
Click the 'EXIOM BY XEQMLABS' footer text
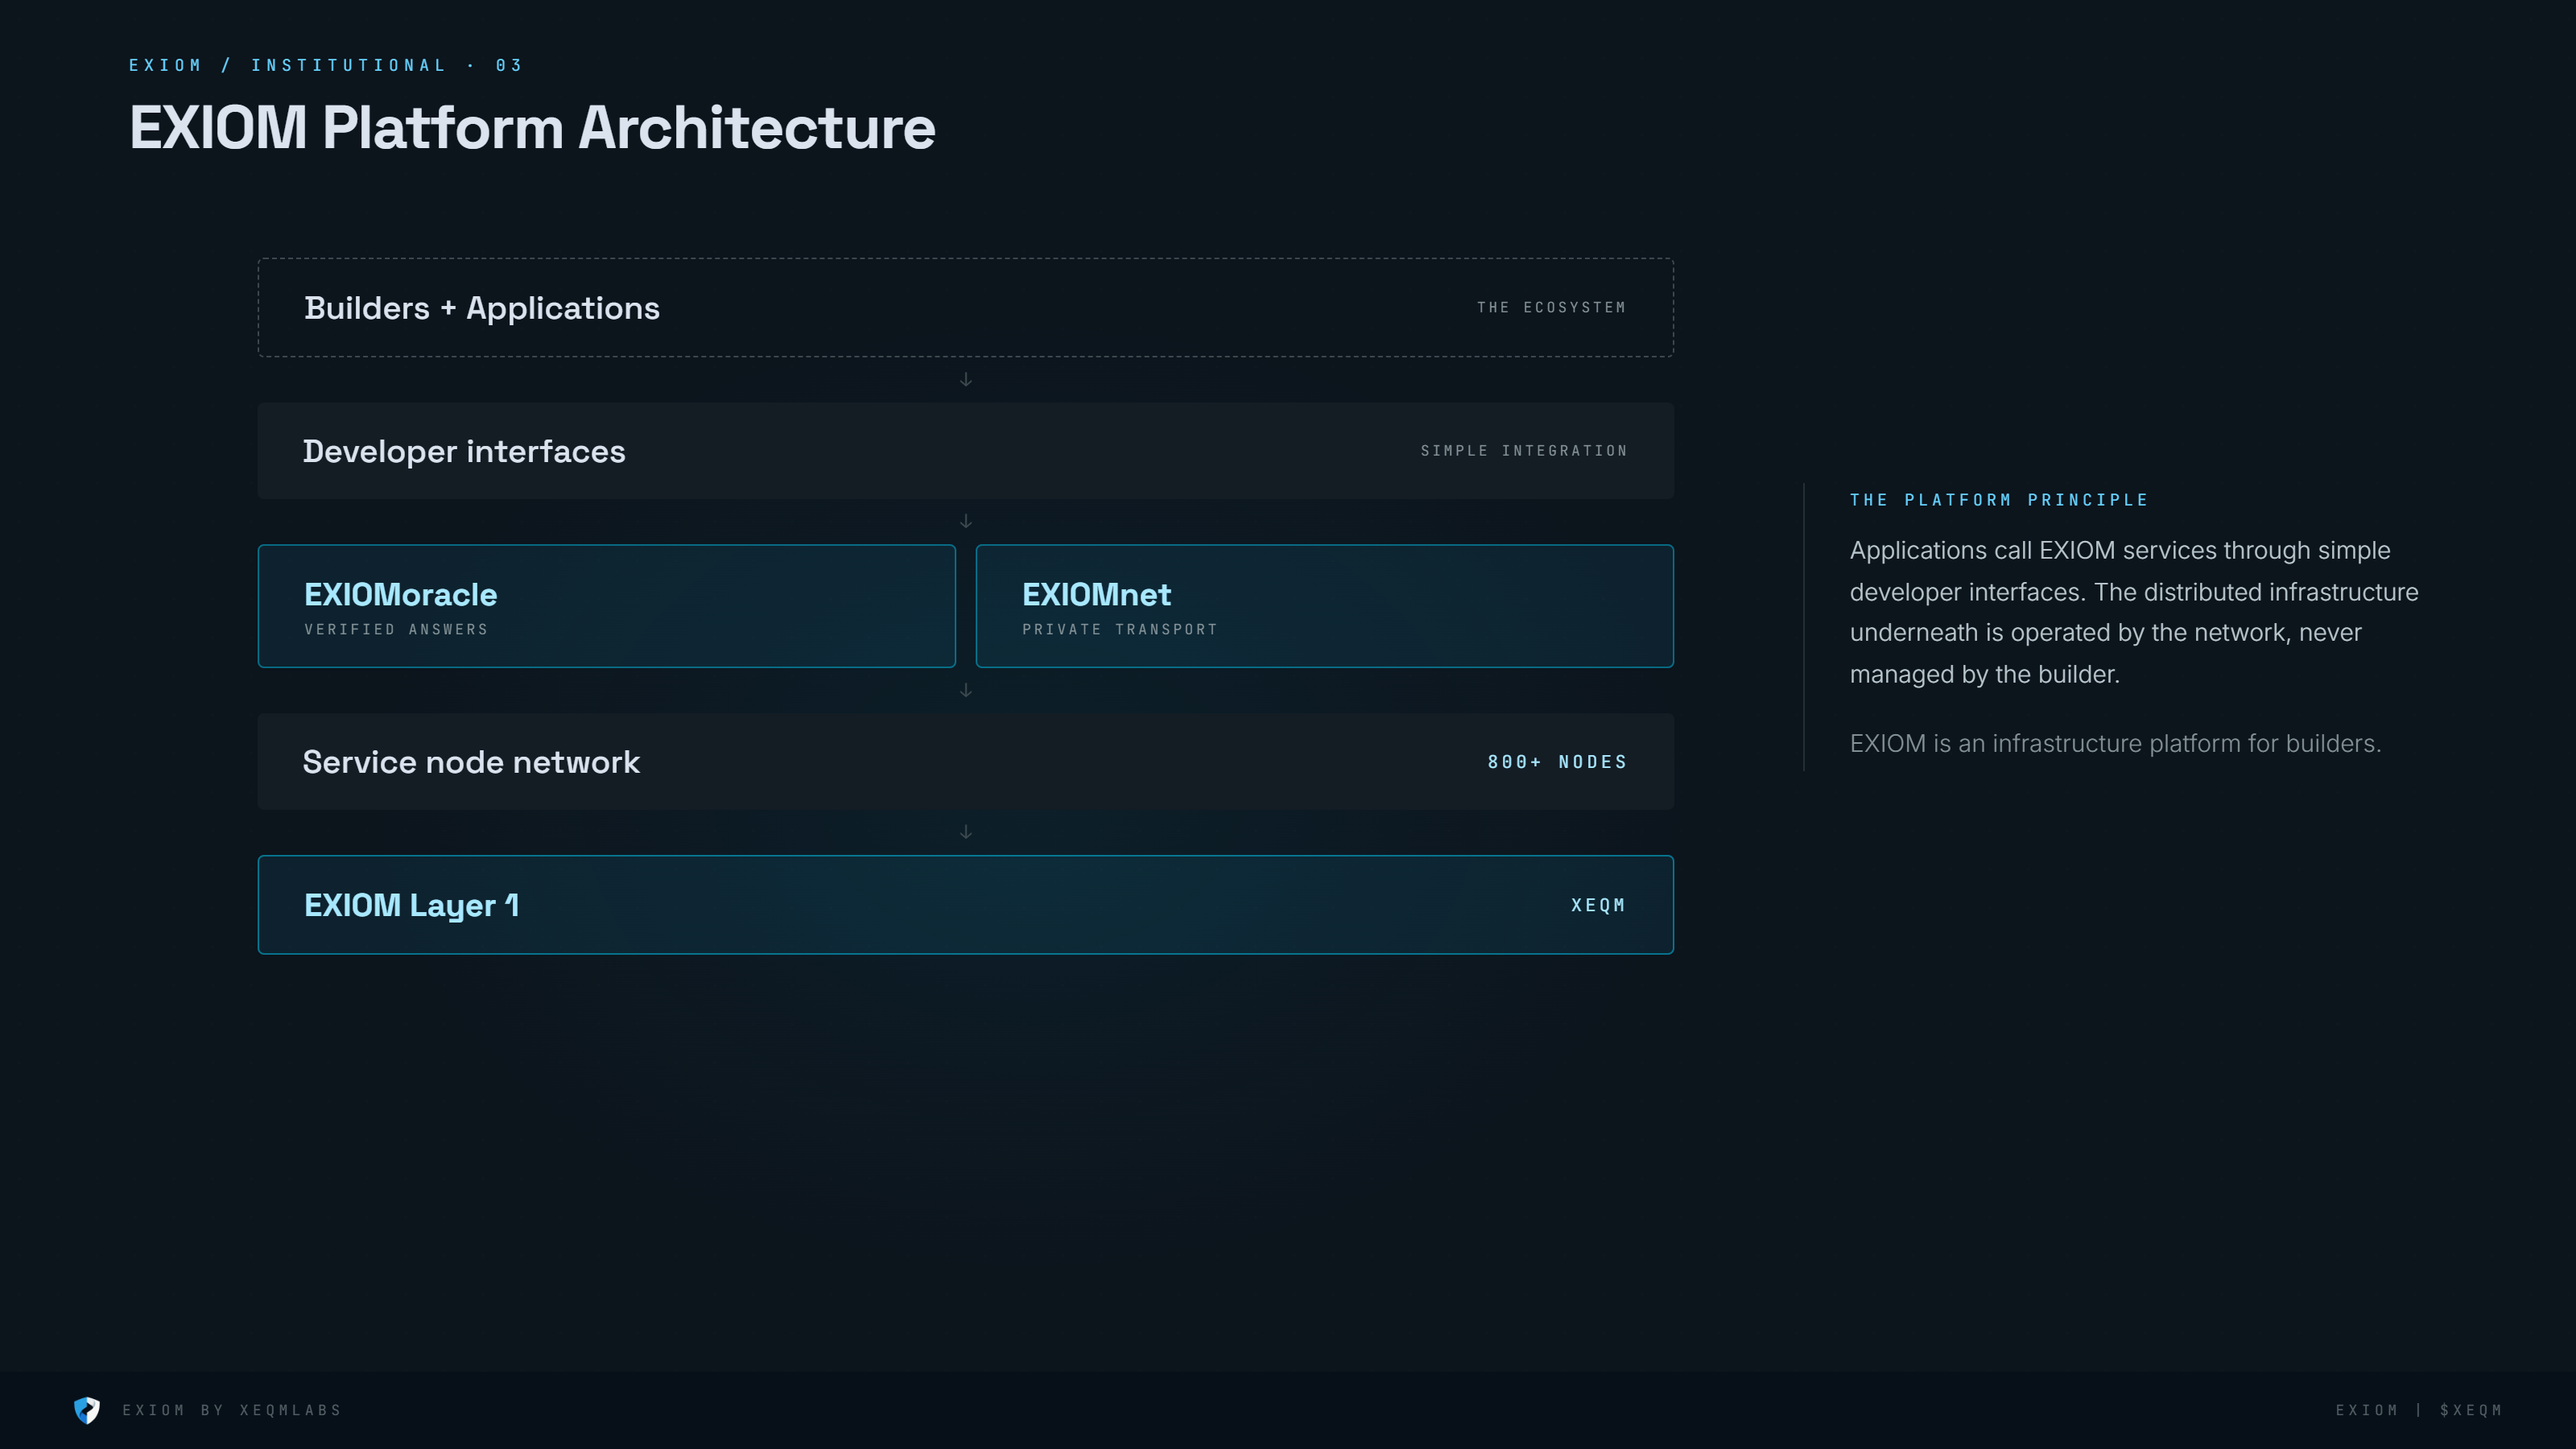click(232, 1410)
